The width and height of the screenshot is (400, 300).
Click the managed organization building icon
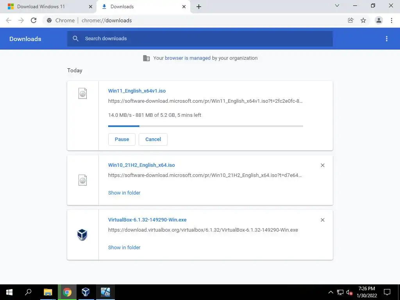pos(146,58)
